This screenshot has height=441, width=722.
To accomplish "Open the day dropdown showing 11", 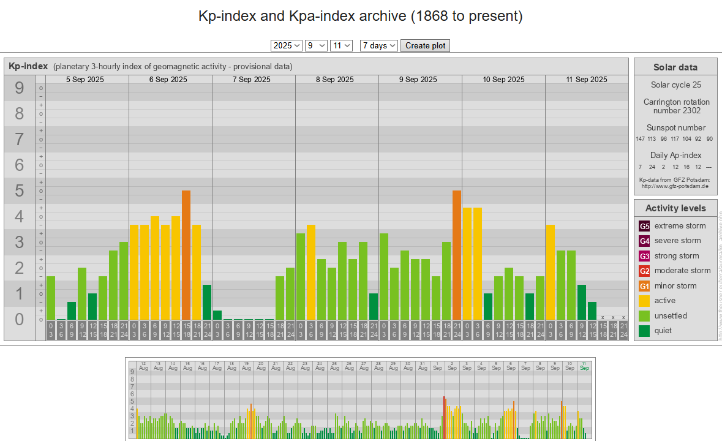I will [341, 45].
